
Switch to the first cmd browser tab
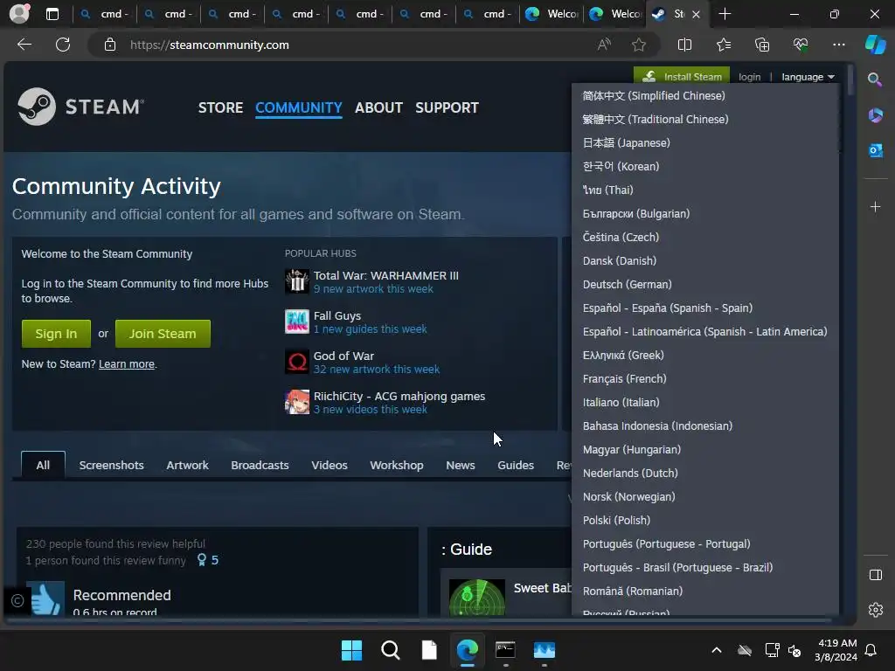click(106, 14)
